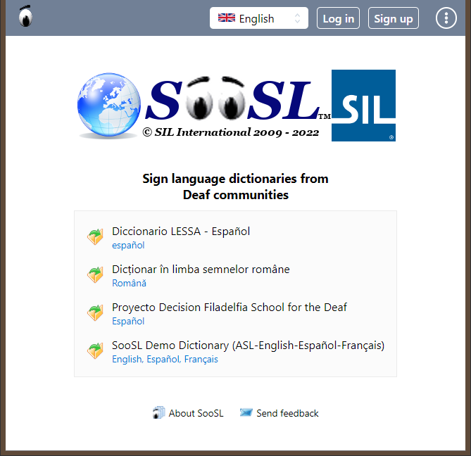Click folder icon beside SooSL Demo Dictionary
The width and height of the screenshot is (471, 456).
95,350
